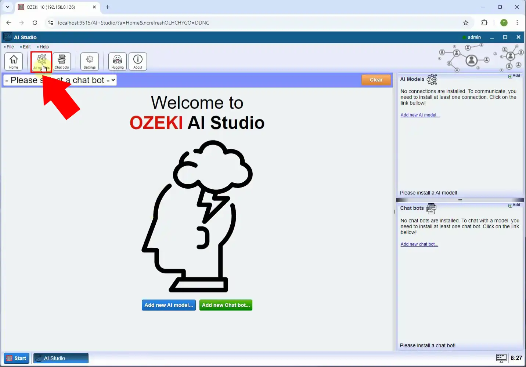Viewport: 526px width, 367px height.
Task: Open a new browser tab
Action: point(108,7)
